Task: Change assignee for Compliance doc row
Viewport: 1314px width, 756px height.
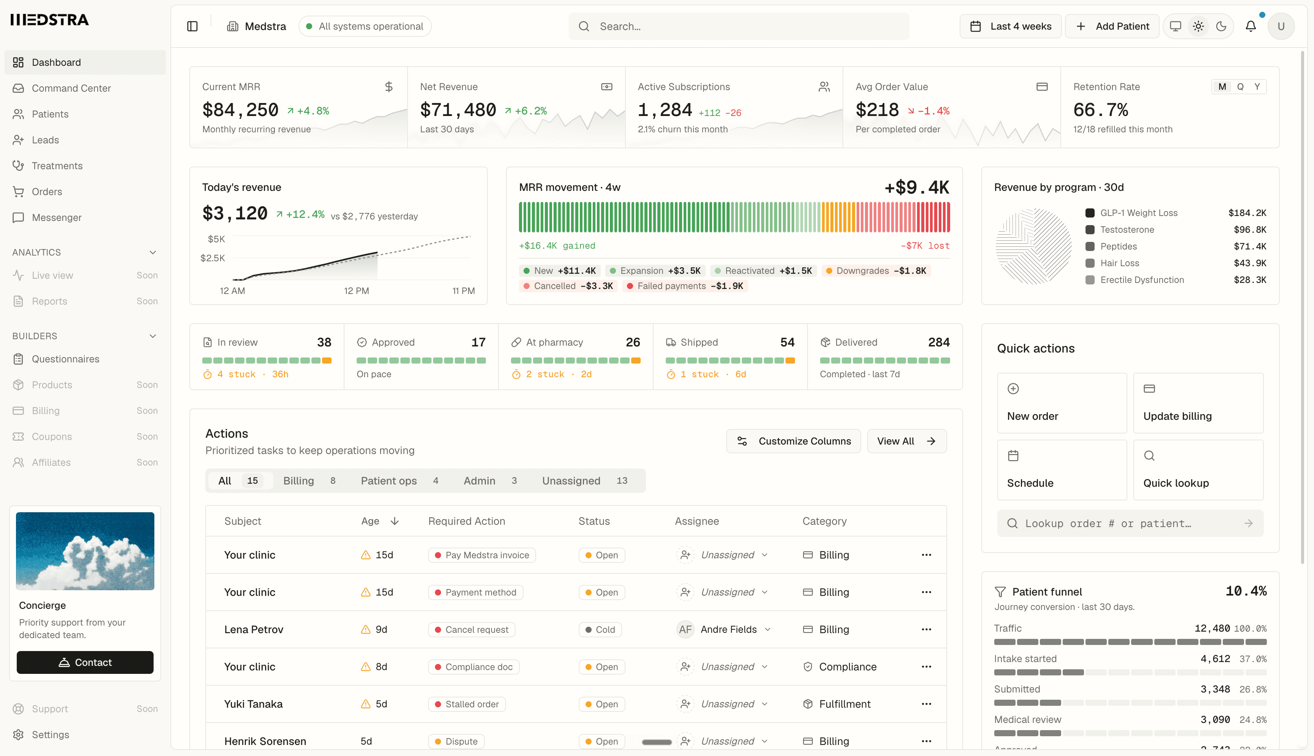Action: (x=722, y=667)
